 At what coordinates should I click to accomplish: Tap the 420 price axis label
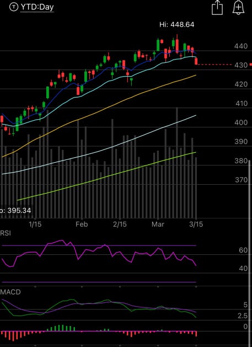click(241, 84)
